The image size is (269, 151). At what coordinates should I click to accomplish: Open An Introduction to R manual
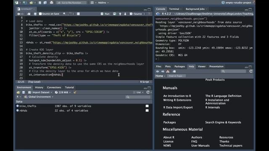(177, 96)
